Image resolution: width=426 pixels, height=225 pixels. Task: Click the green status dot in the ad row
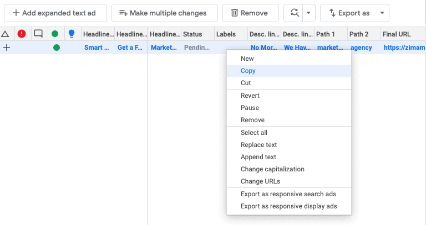(56, 48)
